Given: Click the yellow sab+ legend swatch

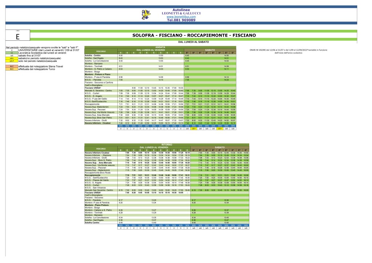Looking at the screenshot, I should (12, 58).
